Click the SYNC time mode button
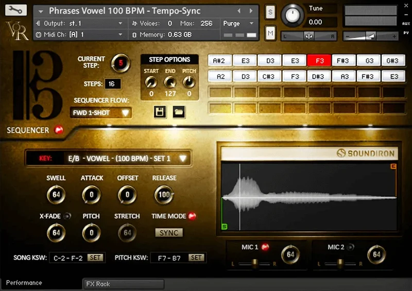Screen dimensions: 412x291 pyautogui.click(x=169, y=233)
